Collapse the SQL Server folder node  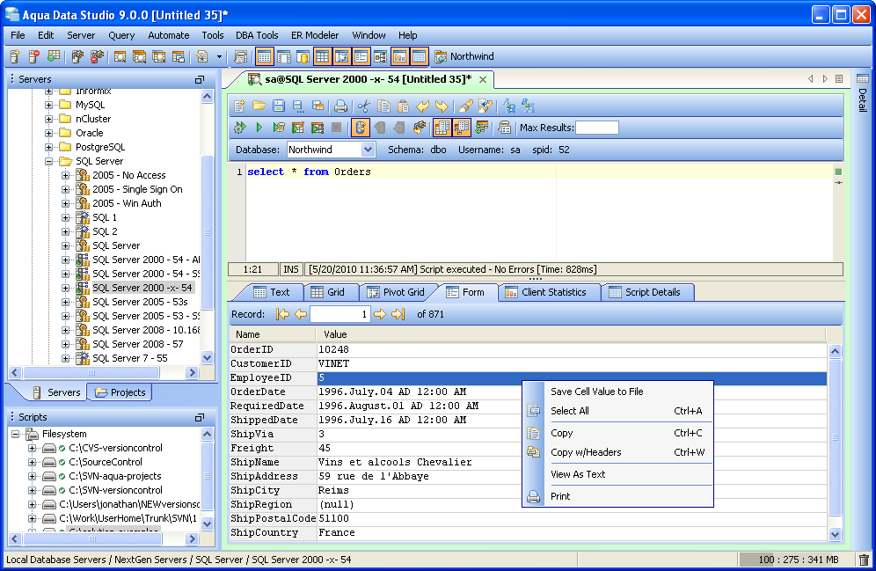(x=50, y=161)
